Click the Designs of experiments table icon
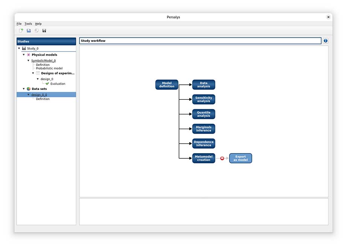Screen dimensions: 347x248 click(38, 73)
